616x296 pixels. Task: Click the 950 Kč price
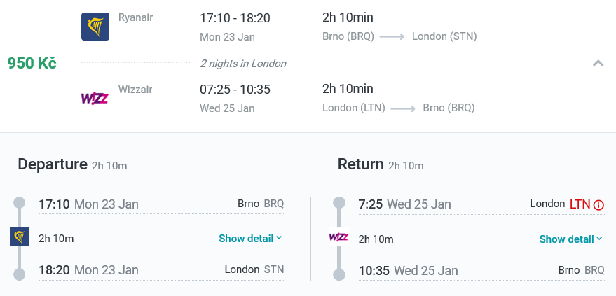(32, 63)
